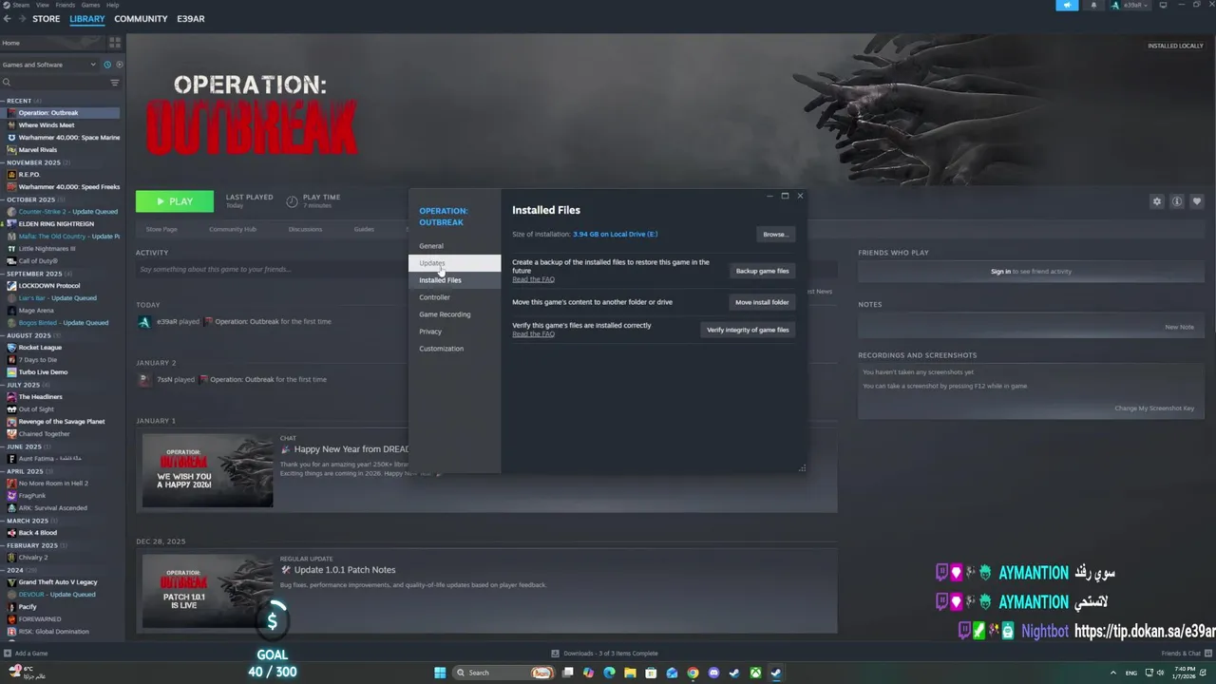Image resolution: width=1216 pixels, height=684 pixels.
Task: Collapse the OCTOBER 2025 category
Action: (x=31, y=199)
